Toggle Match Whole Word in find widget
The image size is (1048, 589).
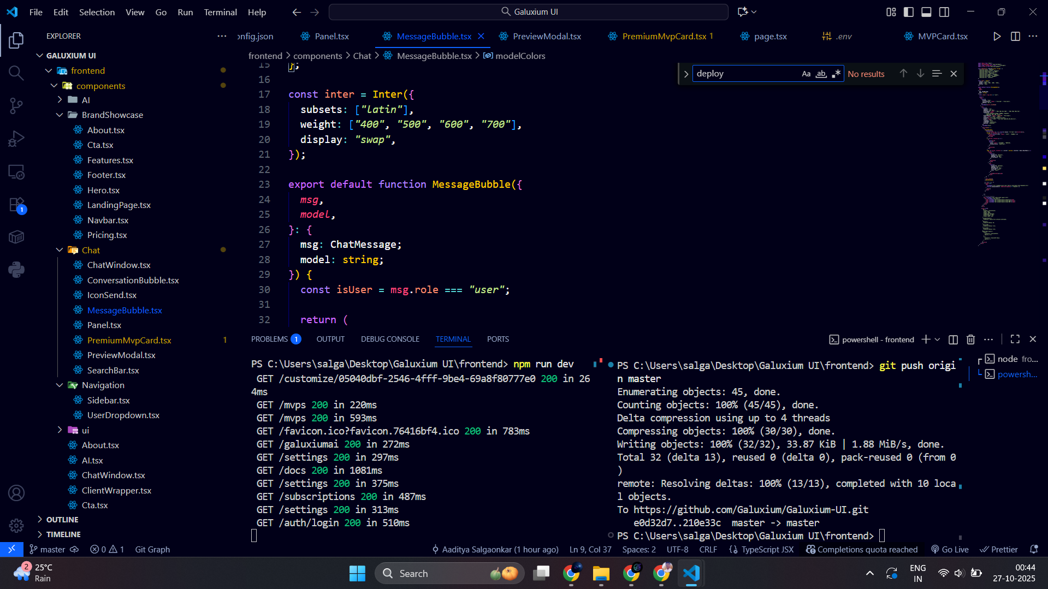point(821,74)
